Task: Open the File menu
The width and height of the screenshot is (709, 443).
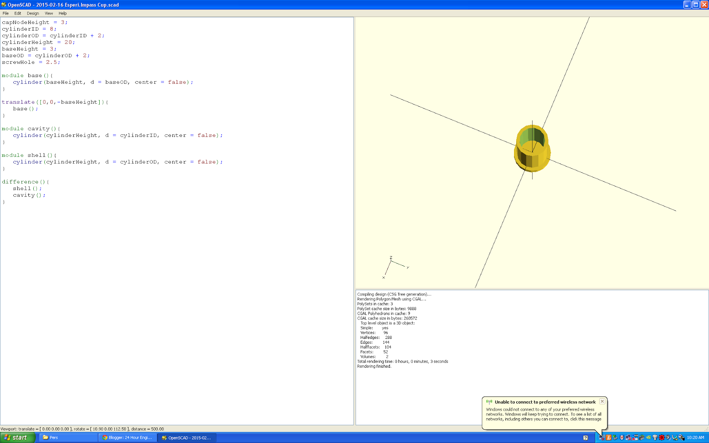Action: coord(5,13)
